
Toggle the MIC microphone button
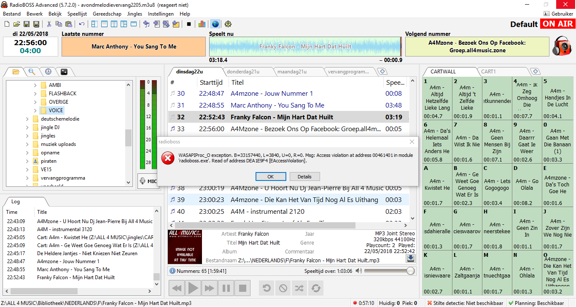147,181
